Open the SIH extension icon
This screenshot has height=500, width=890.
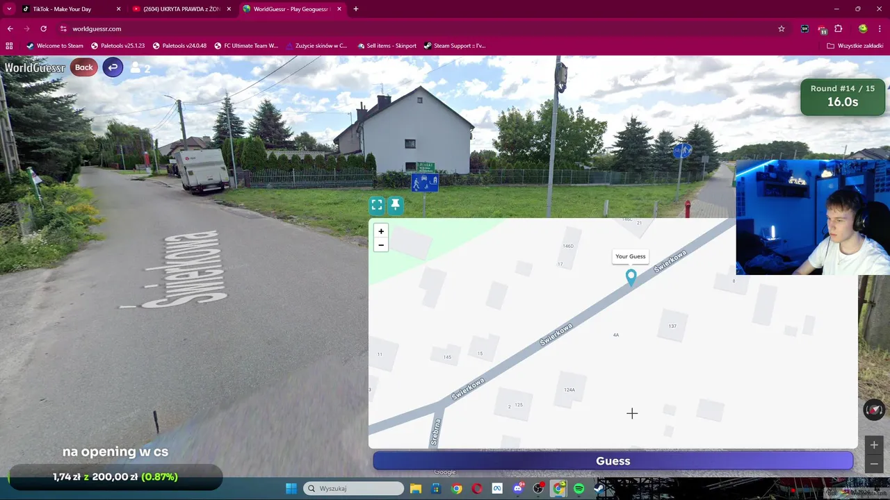(804, 28)
